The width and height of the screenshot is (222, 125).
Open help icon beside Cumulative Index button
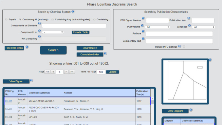coord(105,53)
